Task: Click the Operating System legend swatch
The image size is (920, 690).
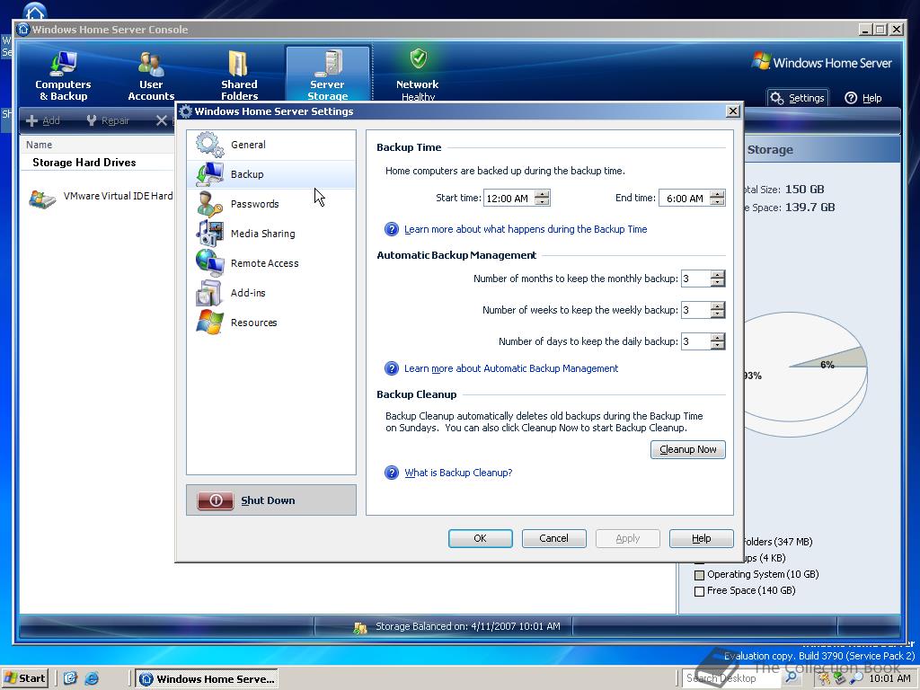Action: pyautogui.click(x=699, y=575)
